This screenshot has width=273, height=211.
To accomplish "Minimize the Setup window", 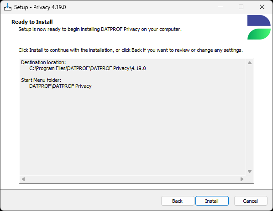I will click(x=220, y=7).
